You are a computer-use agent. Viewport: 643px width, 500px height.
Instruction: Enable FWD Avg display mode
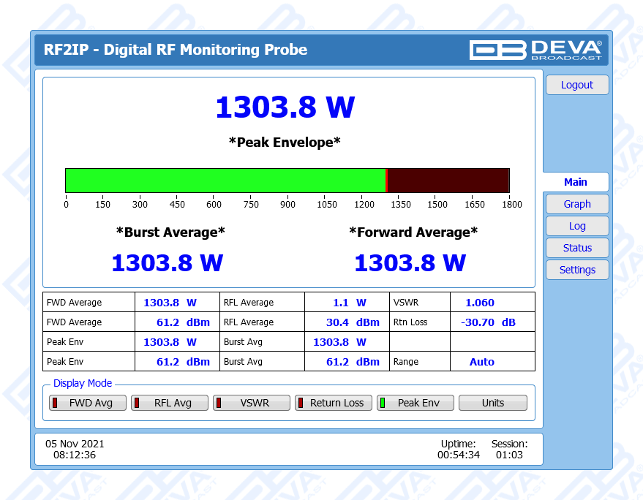83,403
